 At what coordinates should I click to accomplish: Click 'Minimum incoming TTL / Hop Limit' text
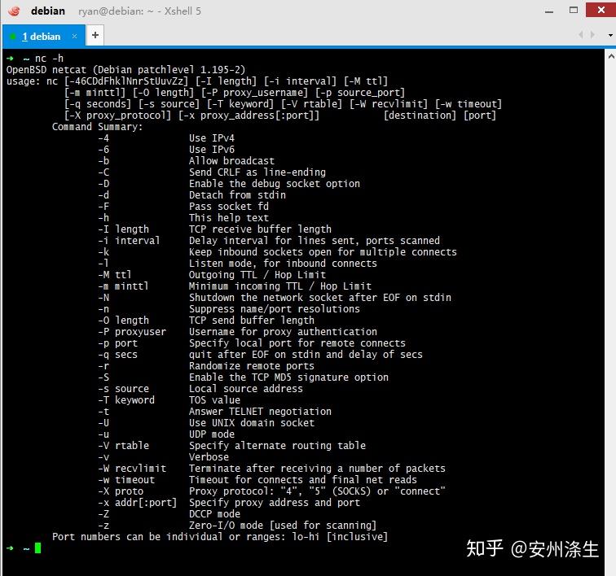pos(280,286)
